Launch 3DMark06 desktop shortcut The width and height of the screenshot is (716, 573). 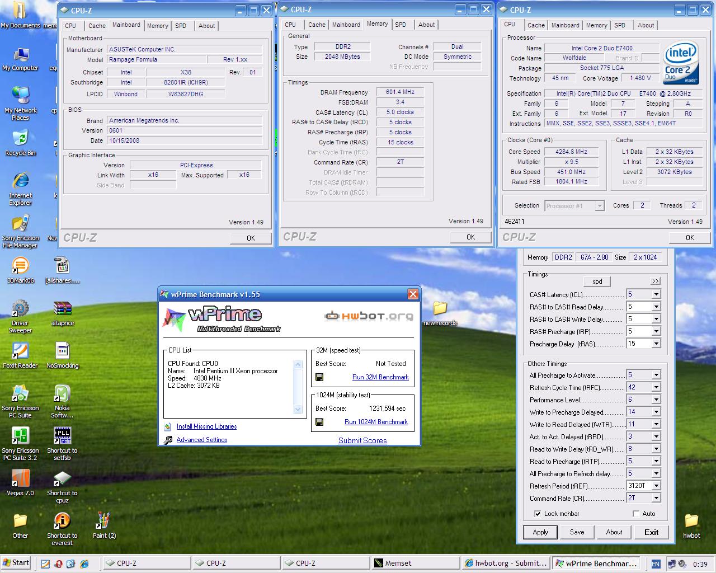pos(20,270)
